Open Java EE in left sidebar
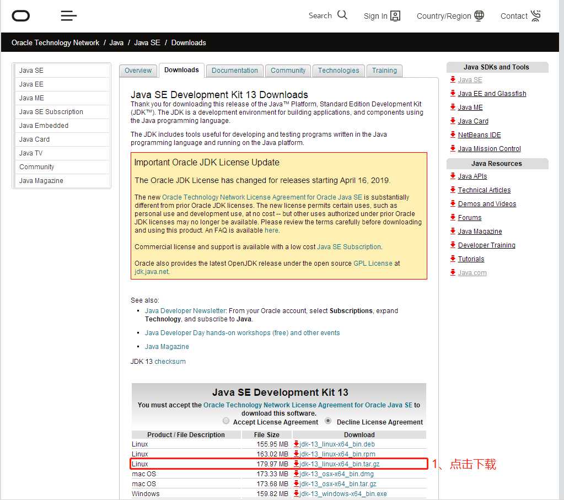 (x=62, y=84)
